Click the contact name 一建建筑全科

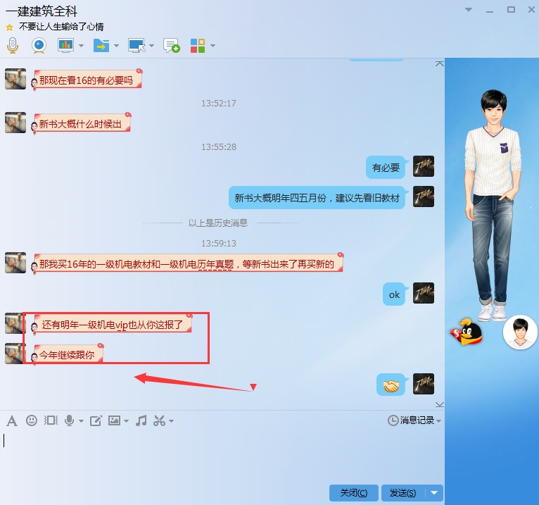pyautogui.click(x=42, y=11)
